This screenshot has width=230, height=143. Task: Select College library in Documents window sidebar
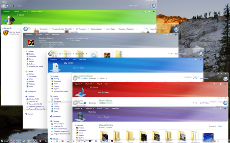pyautogui.click(x=55, y=99)
